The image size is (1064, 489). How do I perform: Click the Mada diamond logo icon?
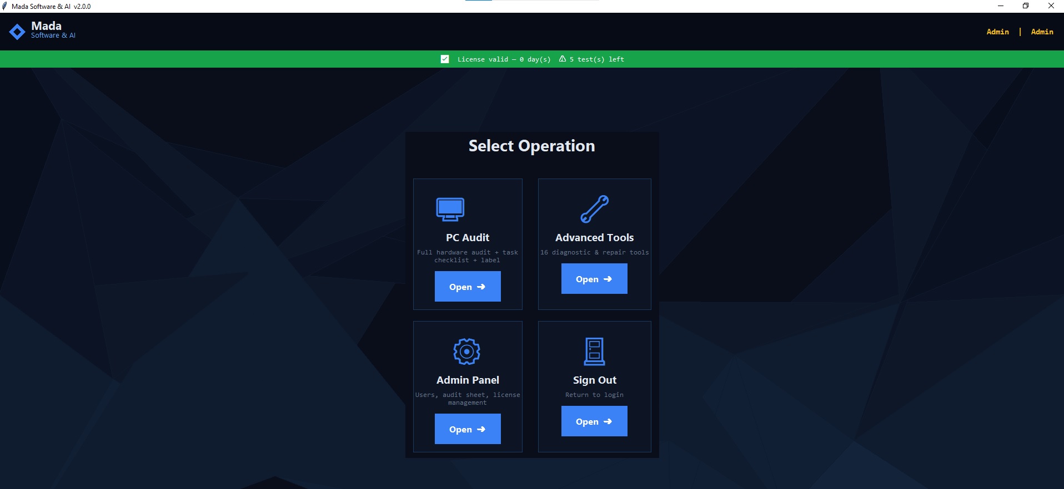pyautogui.click(x=17, y=32)
